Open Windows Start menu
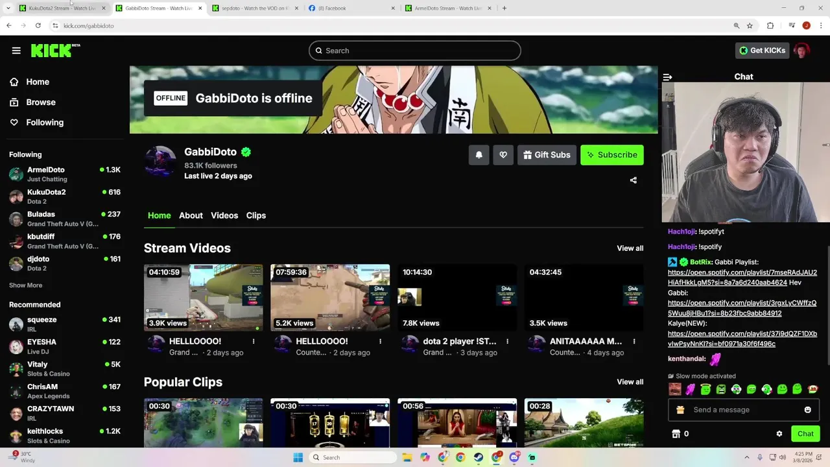This screenshot has width=830, height=467. tap(298, 457)
